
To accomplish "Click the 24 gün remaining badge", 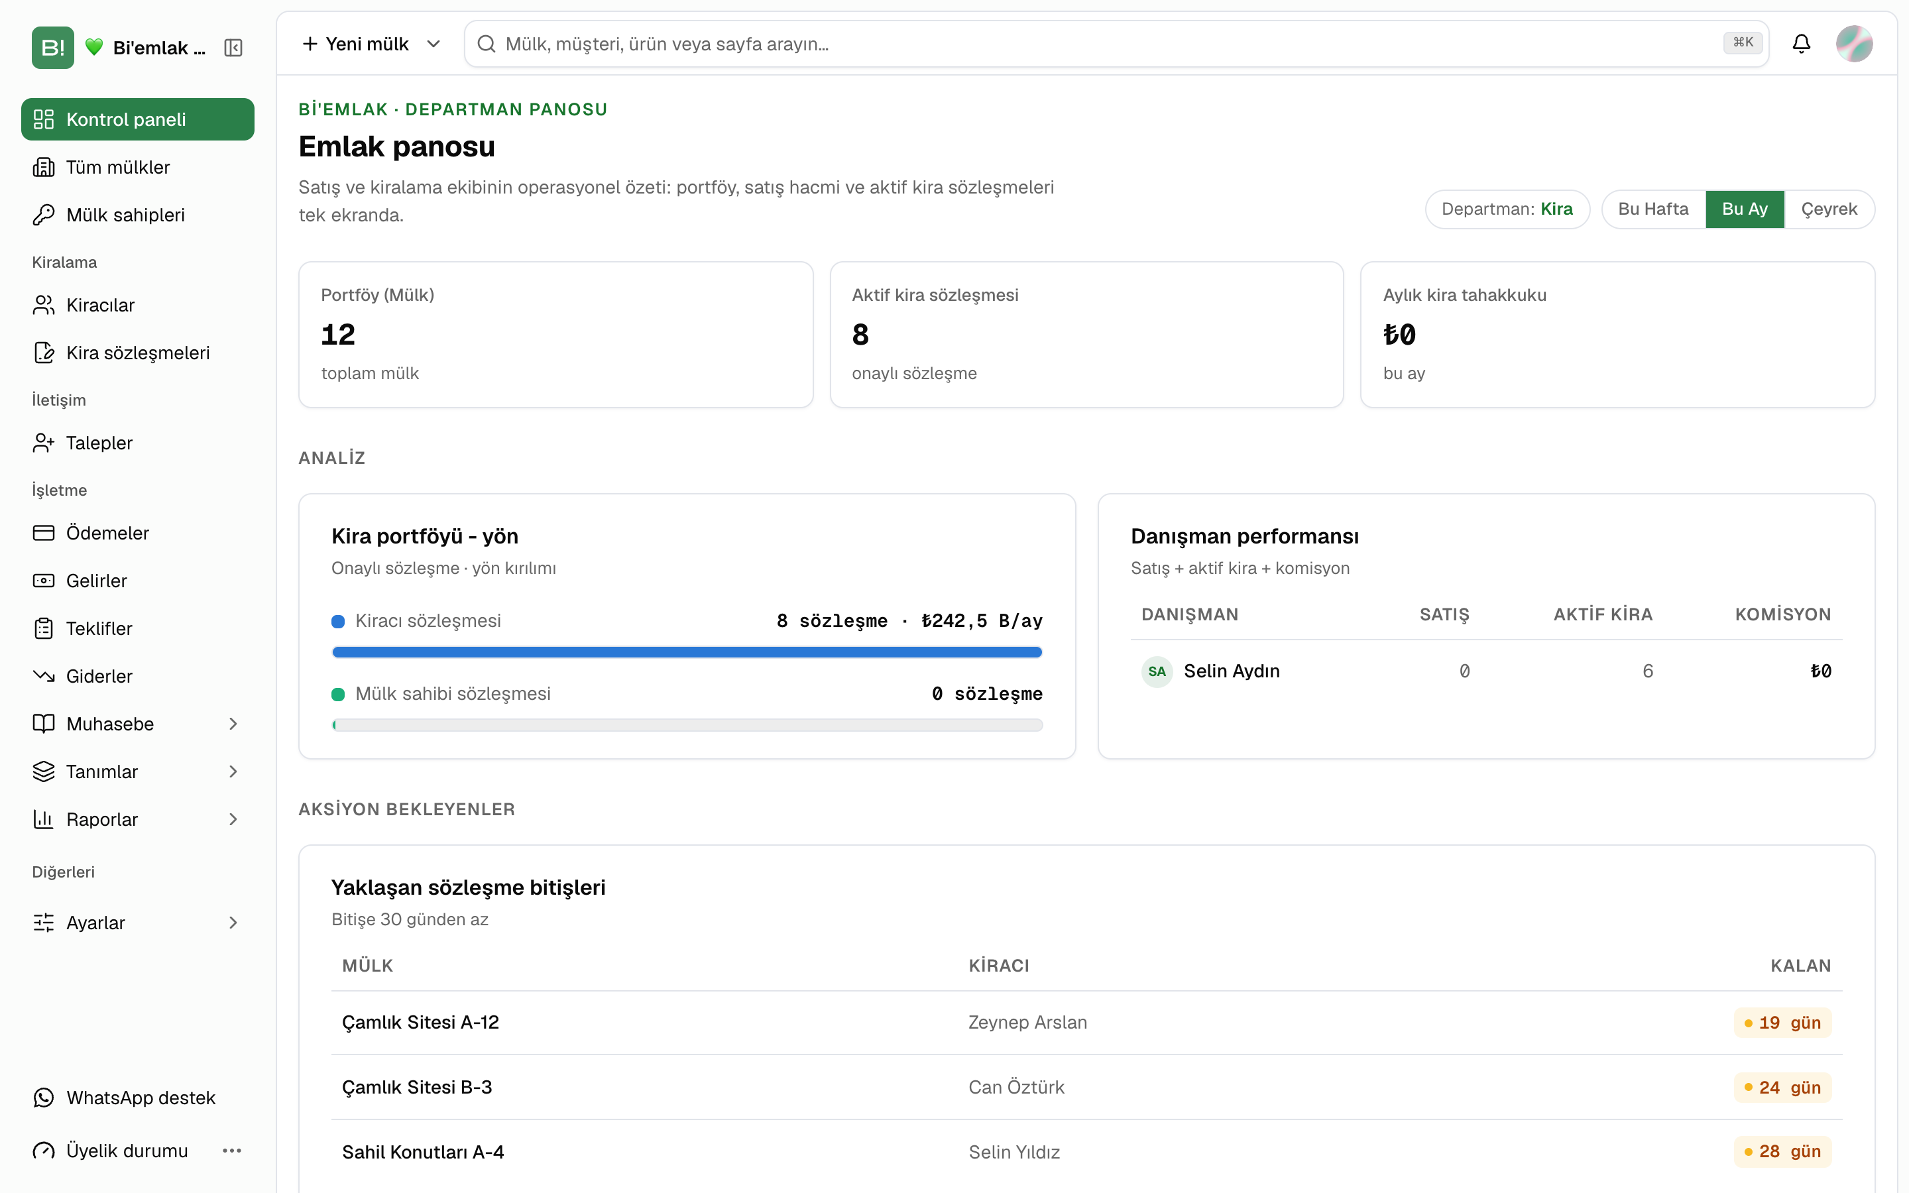I will coord(1782,1087).
